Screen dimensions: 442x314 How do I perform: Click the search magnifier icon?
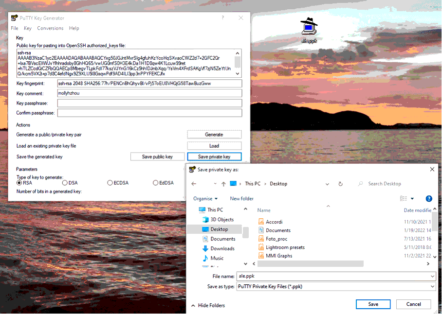click(360, 184)
